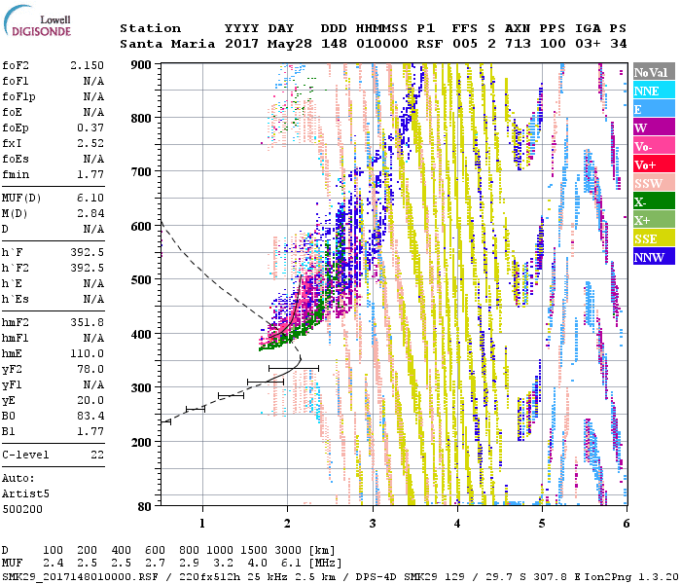Screen dimensions: 681x584
Task: Click the Santa Maria station name
Action: [167, 44]
